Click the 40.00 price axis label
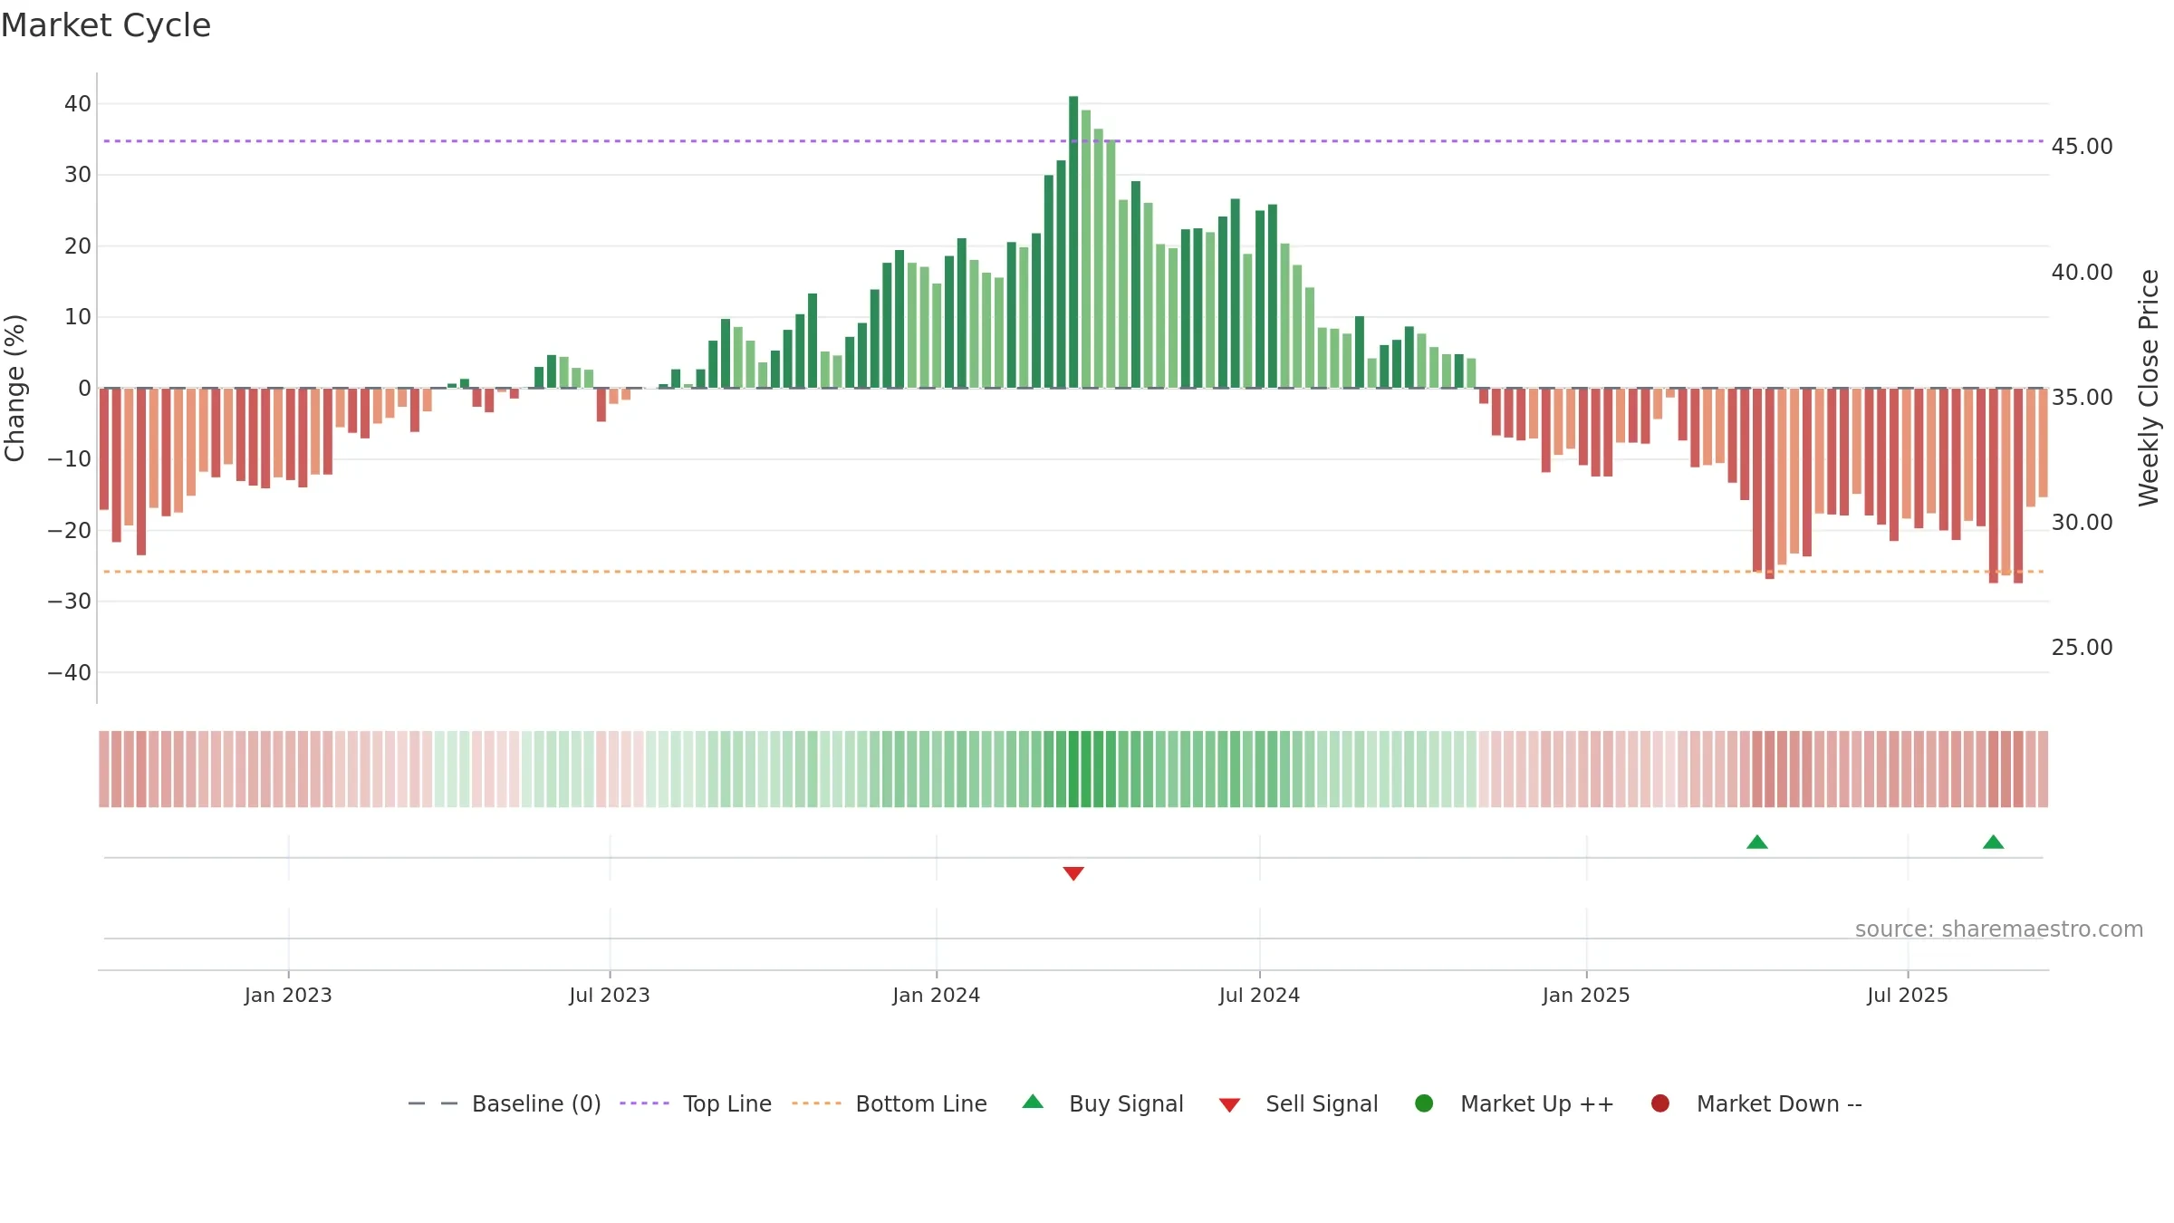Viewport: 2174px width, 1223px height. click(2082, 273)
